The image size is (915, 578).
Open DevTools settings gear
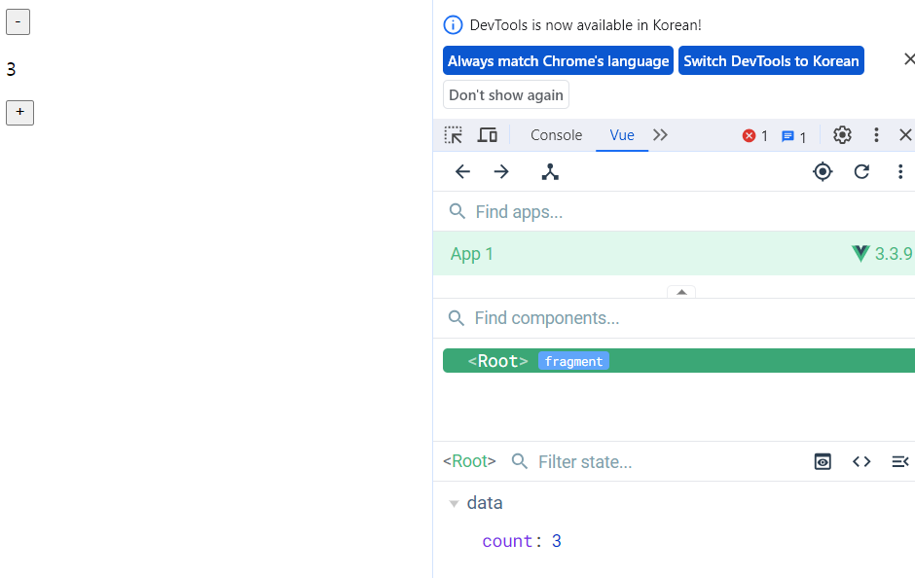coord(842,135)
